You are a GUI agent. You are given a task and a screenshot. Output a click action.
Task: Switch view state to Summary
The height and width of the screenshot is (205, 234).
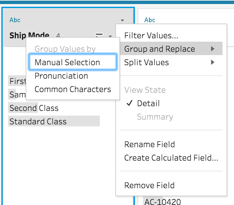click(x=155, y=117)
